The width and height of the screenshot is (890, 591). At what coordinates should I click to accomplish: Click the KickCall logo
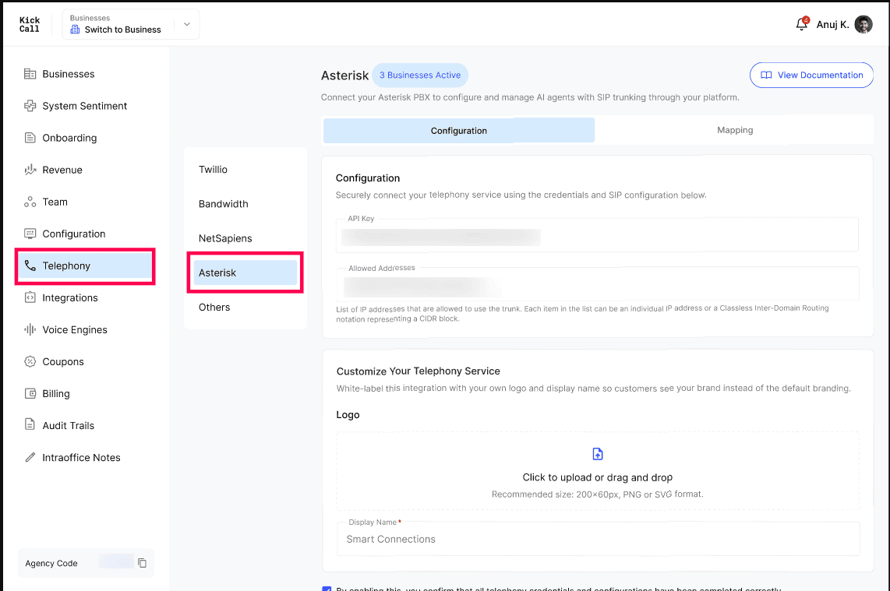[30, 24]
